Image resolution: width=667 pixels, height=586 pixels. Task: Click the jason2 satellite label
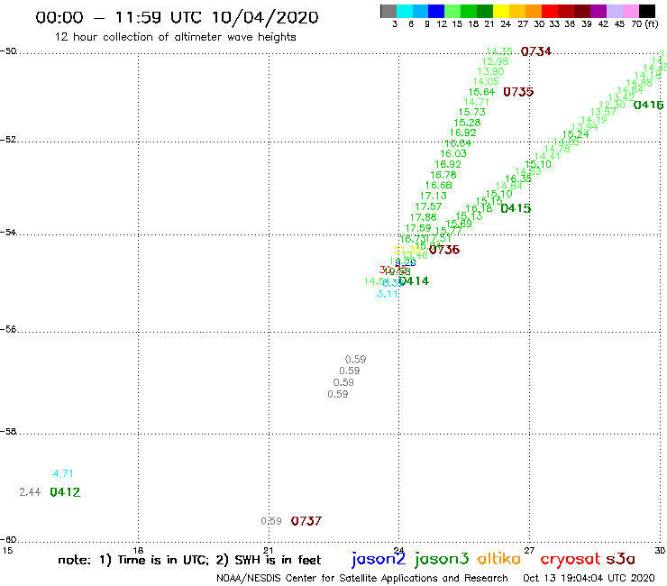(379, 559)
